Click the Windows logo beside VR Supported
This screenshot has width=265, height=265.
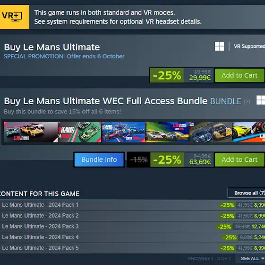point(219,46)
